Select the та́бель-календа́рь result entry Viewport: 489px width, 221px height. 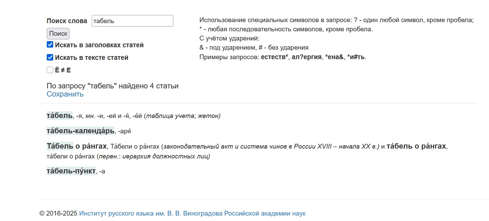click(x=81, y=131)
